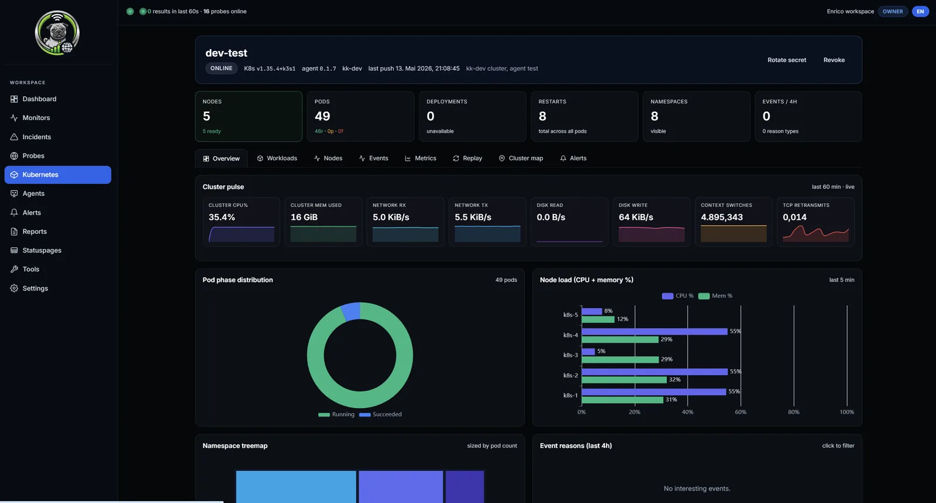Click the Statuspages icon in sidebar
The height and width of the screenshot is (503, 936).
click(14, 250)
